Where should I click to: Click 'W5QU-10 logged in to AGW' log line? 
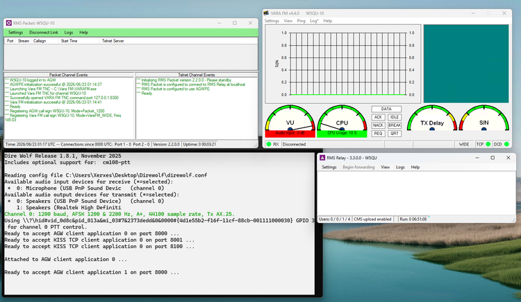[31, 80]
